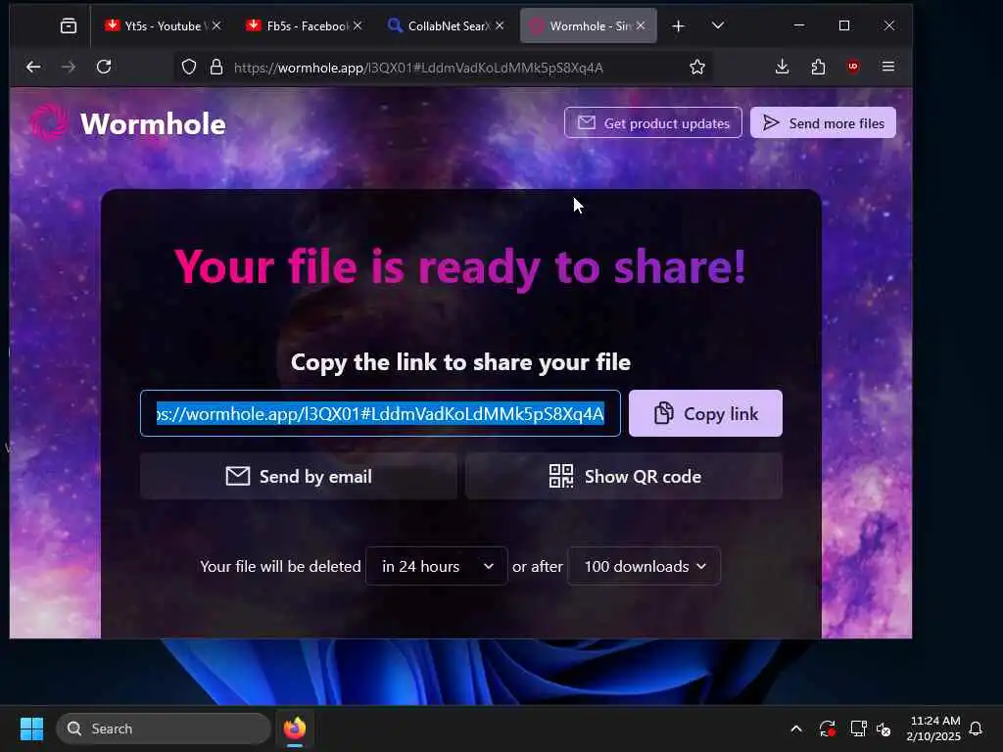Minimize the Firefox window

click(x=799, y=25)
